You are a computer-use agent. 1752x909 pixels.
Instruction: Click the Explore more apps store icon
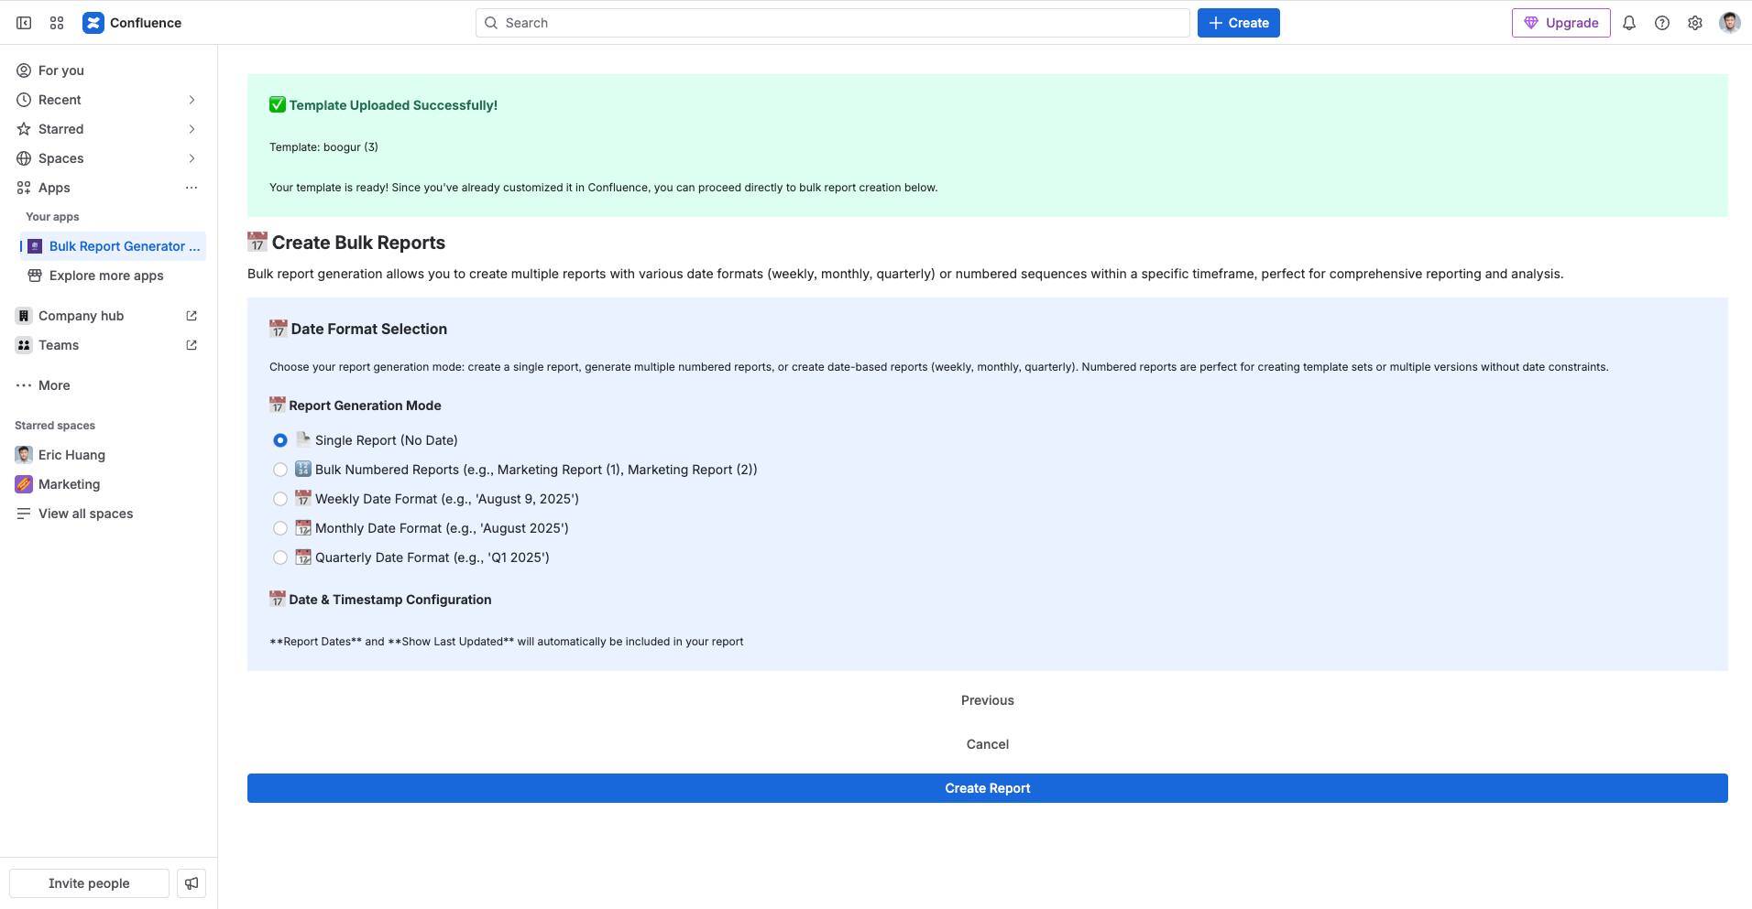[x=35, y=276]
